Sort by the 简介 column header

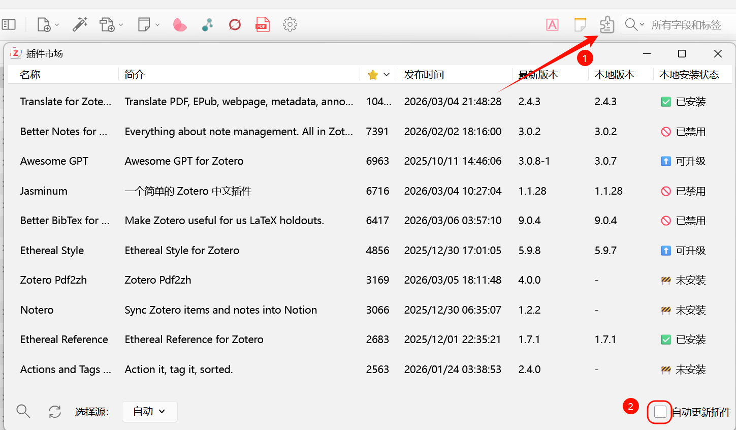point(135,75)
